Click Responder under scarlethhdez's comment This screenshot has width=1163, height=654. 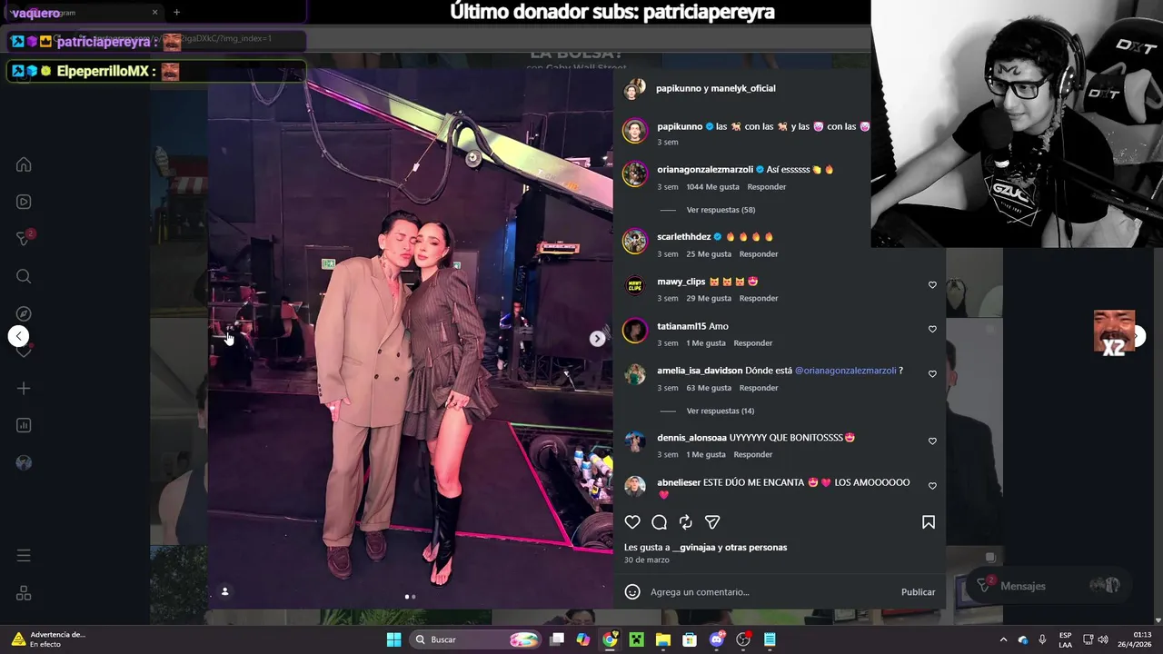759,254
